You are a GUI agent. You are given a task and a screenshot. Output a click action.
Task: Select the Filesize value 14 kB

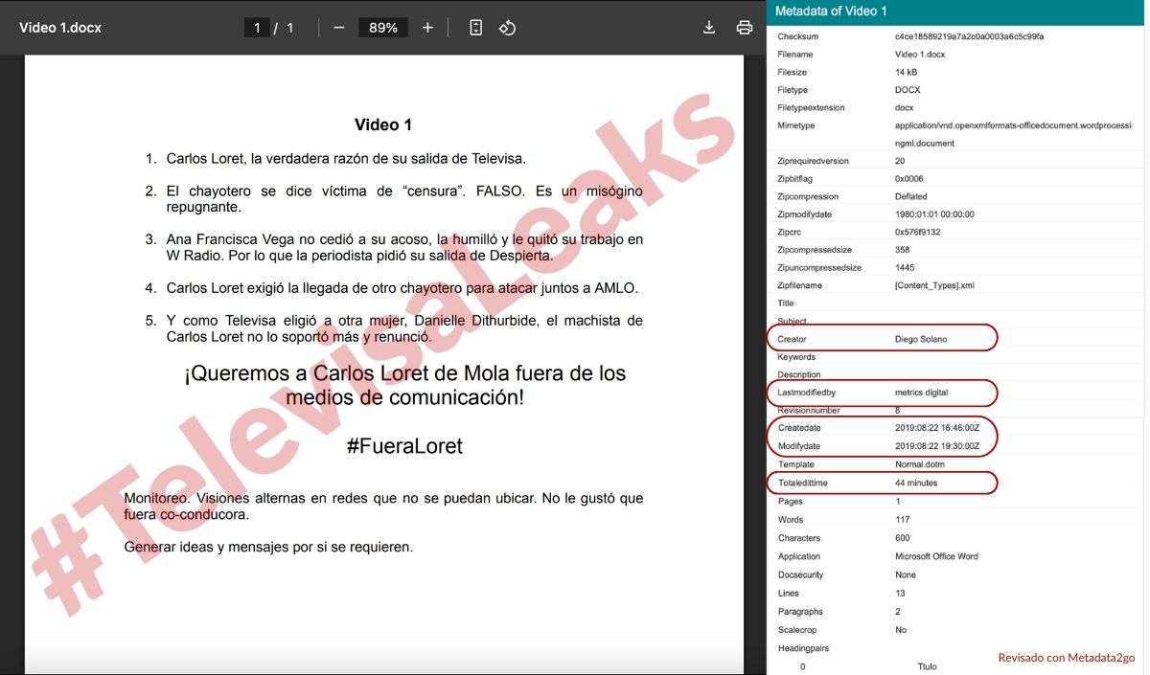tap(906, 72)
